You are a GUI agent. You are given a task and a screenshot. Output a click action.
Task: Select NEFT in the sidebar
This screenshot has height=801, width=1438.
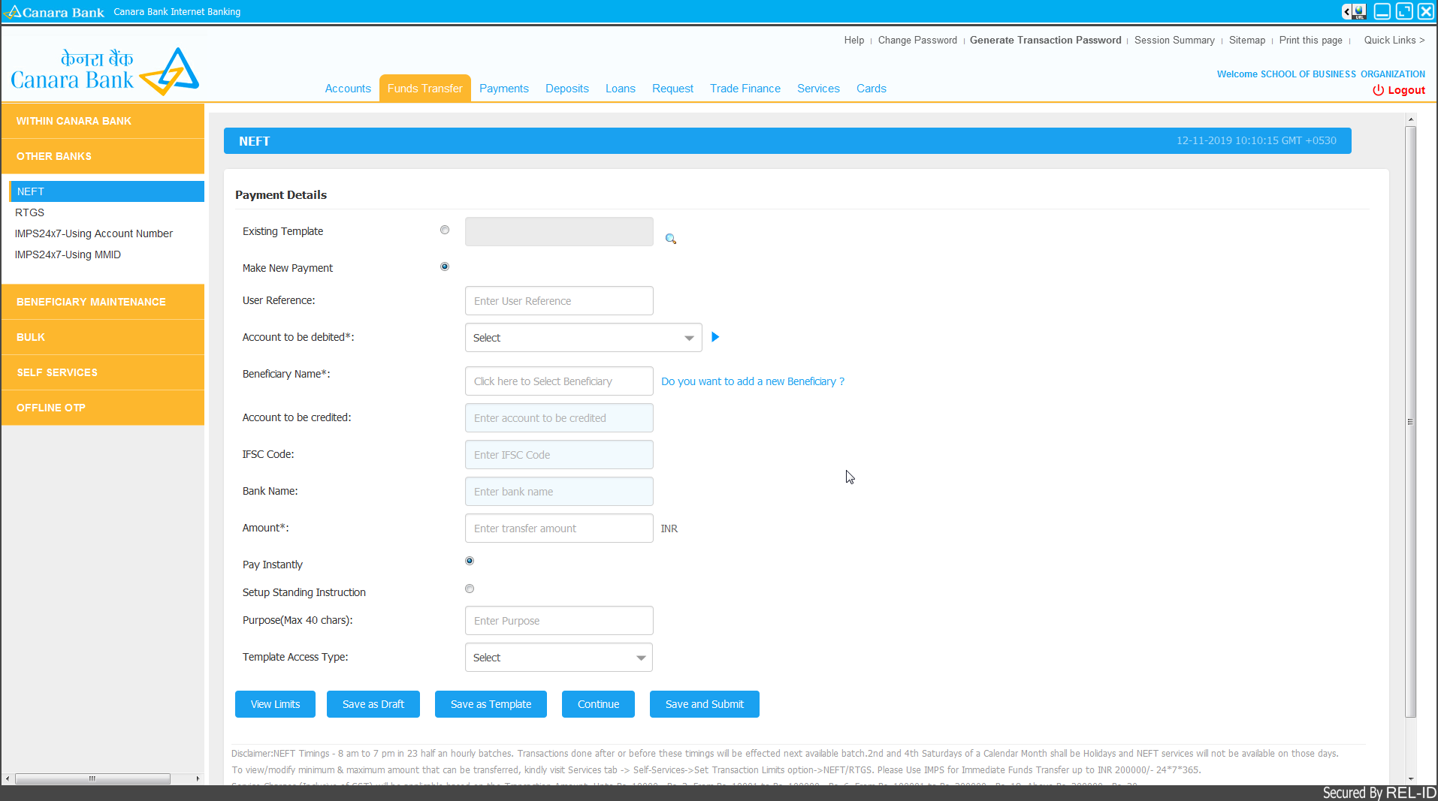pyautogui.click(x=107, y=191)
